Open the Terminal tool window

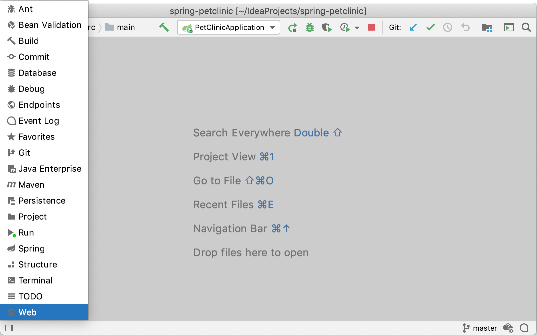pos(44,280)
